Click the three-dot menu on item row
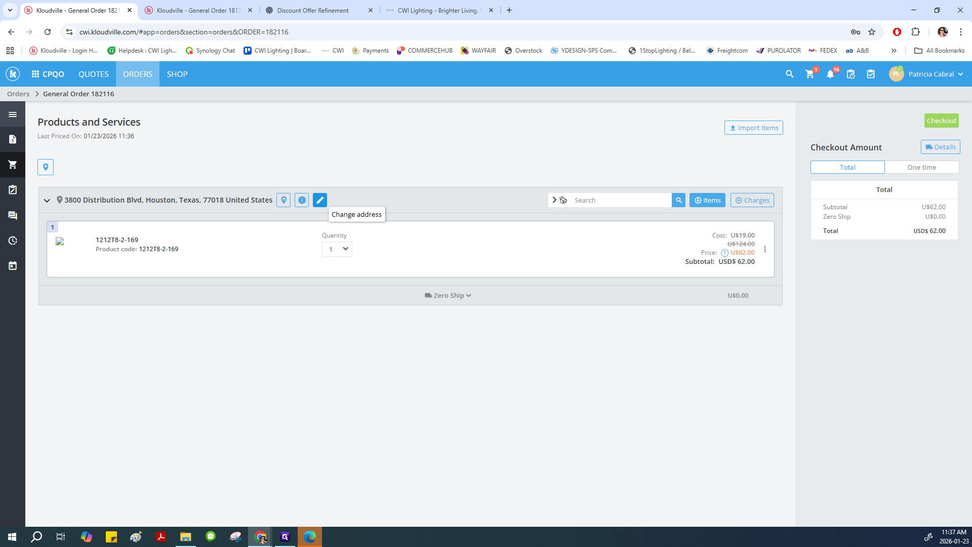Screen dimensions: 972x547 tap(765, 249)
